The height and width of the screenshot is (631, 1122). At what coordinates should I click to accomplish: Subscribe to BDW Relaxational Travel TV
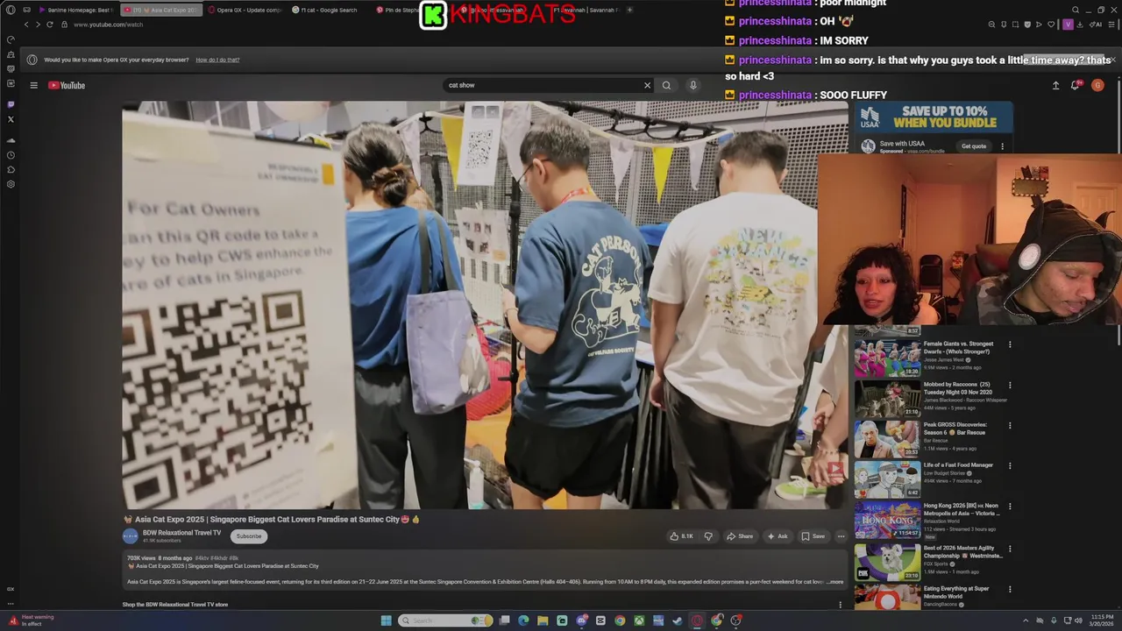click(249, 536)
